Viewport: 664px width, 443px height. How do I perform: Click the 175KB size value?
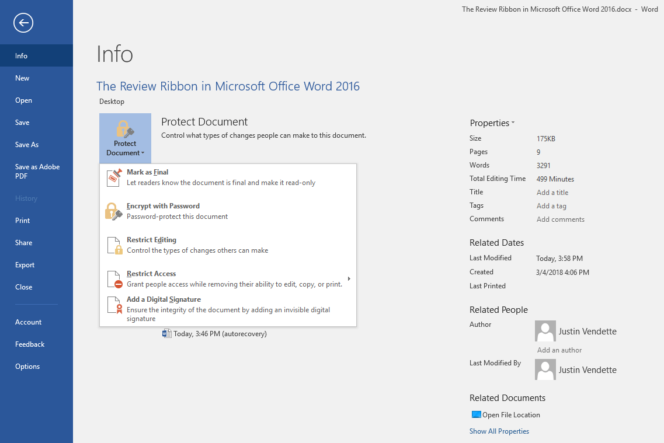coord(546,138)
